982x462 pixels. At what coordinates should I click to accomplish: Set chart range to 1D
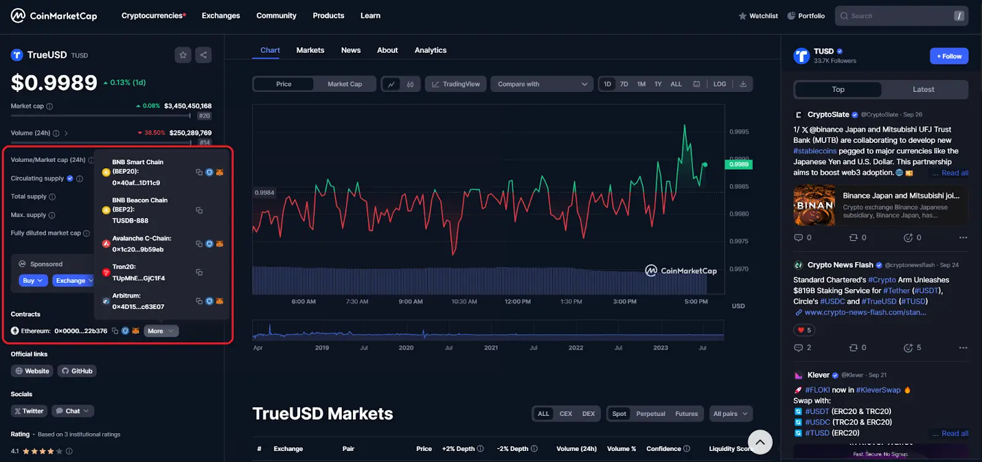[607, 84]
